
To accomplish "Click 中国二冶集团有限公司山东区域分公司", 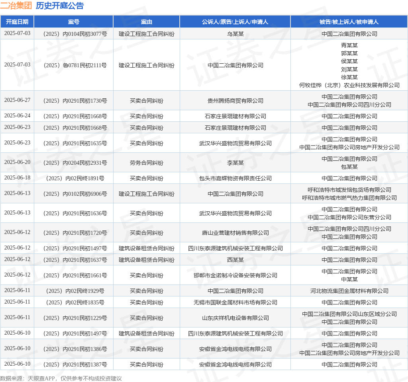I will pyautogui.click(x=349, y=314).
